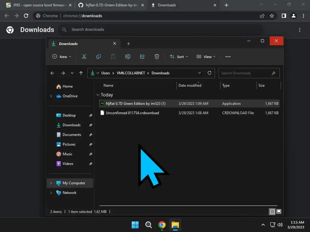The width and height of the screenshot is (310, 232).
Task: Reload the Chrome downloads page
Action: tap(26, 16)
